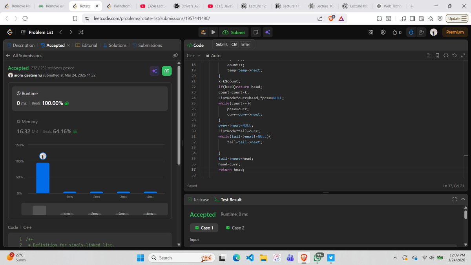Switch to Palindrome browser tab
This screenshot has height=265, width=471.
tap(120, 6)
